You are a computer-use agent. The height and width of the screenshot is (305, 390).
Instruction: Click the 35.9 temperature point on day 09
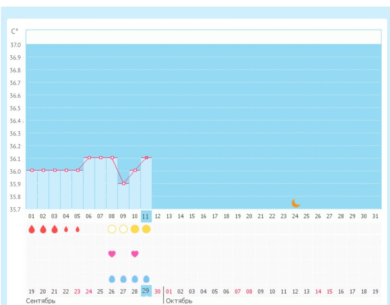click(x=123, y=183)
